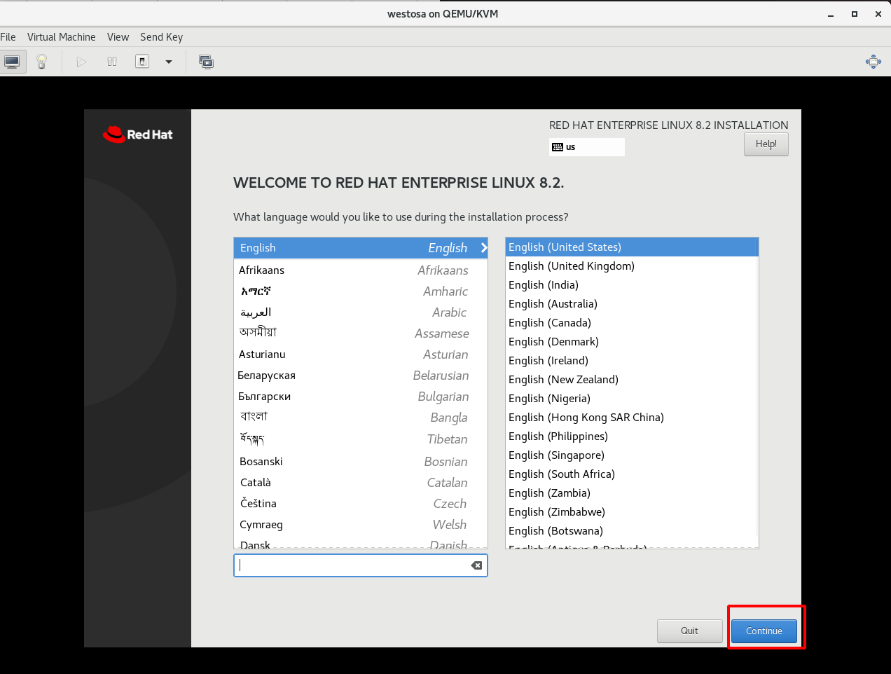This screenshot has width=891, height=674.
Task: Open virtual hardware details lightbulb icon
Action: click(x=41, y=62)
